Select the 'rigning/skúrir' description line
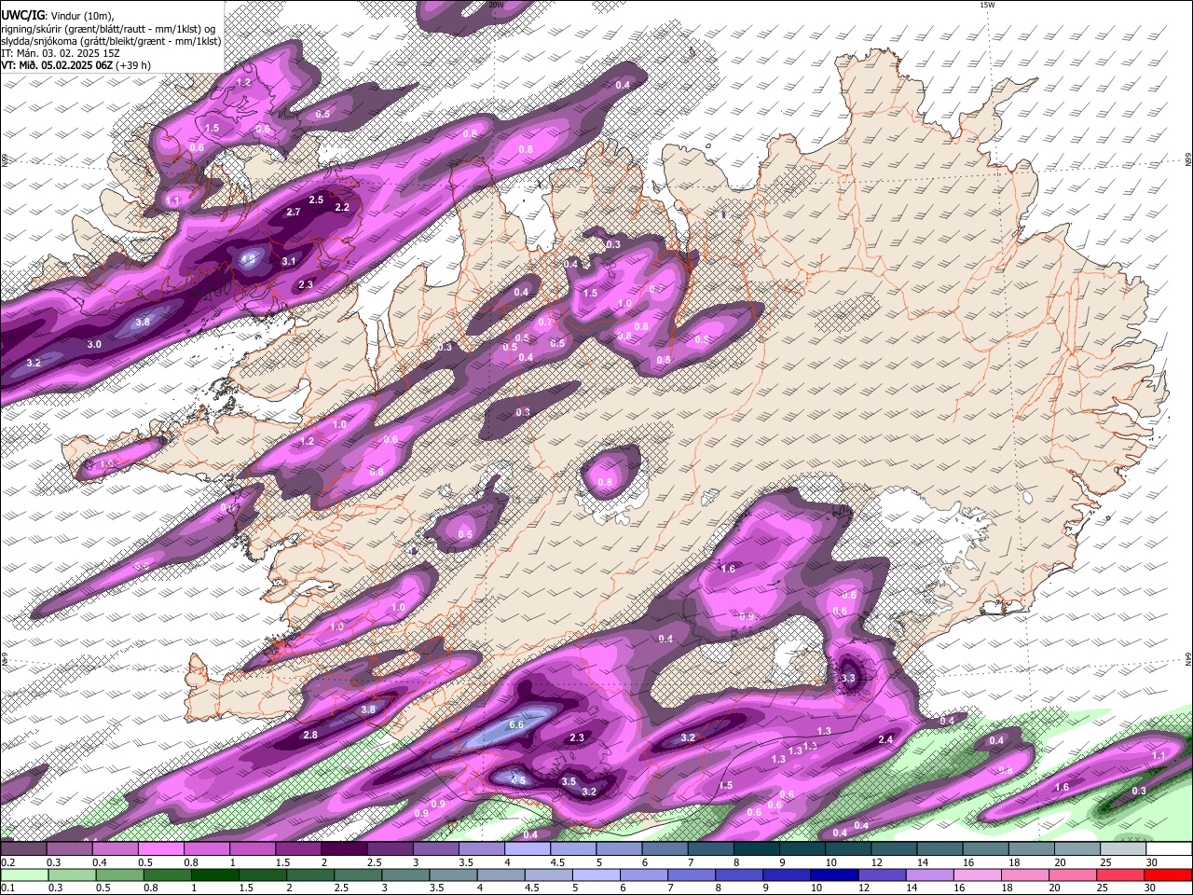 click(x=109, y=28)
